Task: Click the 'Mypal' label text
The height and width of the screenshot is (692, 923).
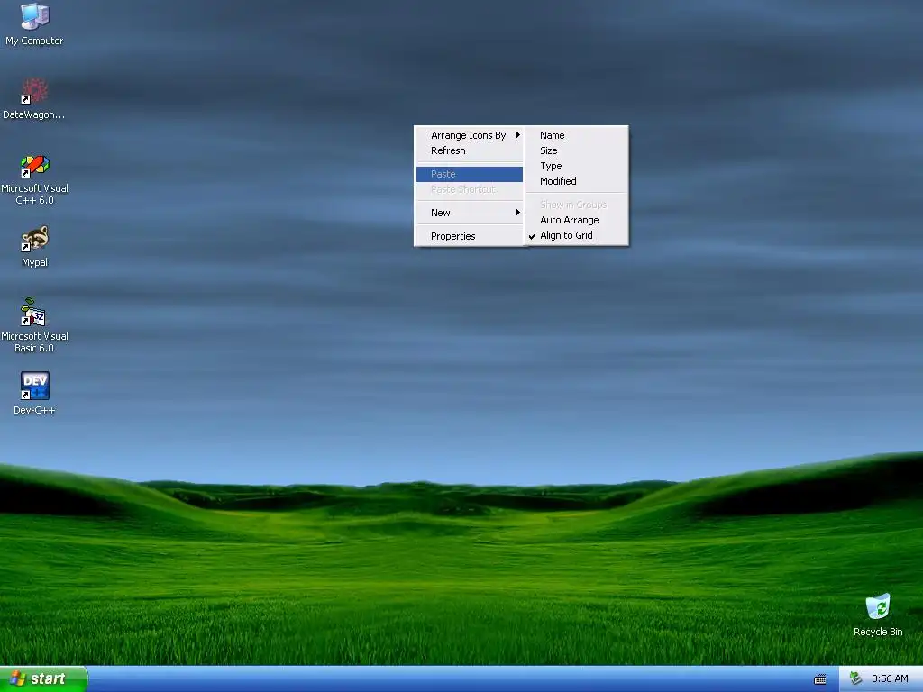Action: pos(34,262)
